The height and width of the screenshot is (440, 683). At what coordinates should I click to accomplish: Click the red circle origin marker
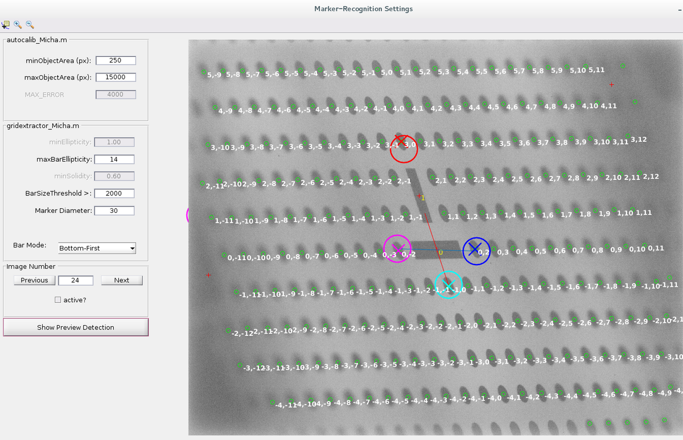pos(404,148)
